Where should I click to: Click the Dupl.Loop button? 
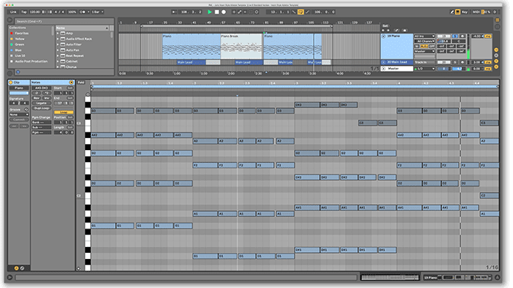tap(41, 108)
